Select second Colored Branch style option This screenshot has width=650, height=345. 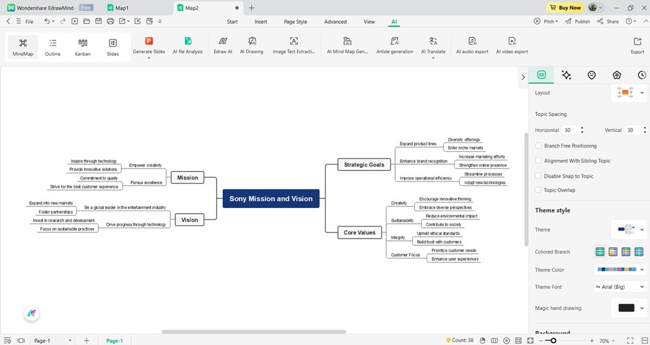click(x=613, y=251)
